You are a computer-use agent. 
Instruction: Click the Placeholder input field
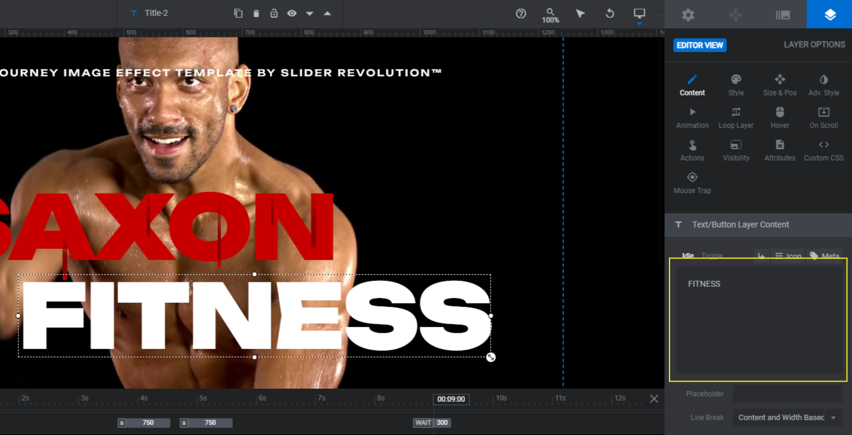(787, 394)
